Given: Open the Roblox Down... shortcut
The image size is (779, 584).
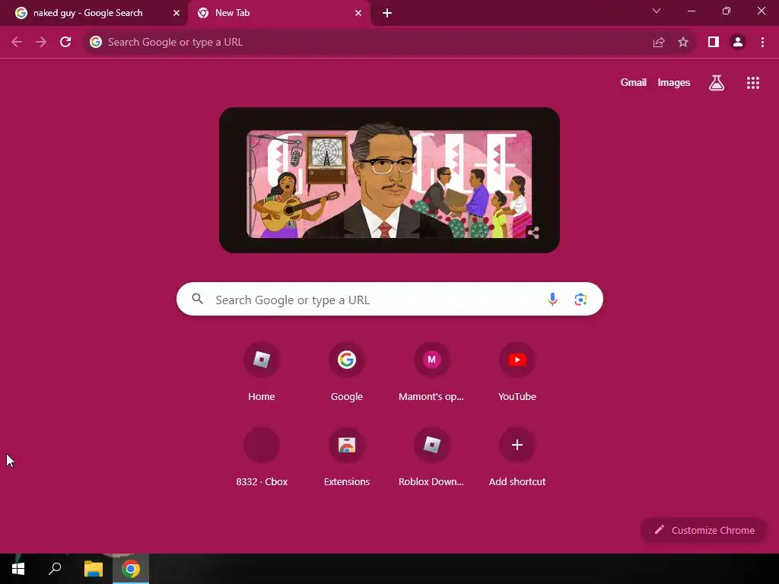Looking at the screenshot, I should point(431,457).
